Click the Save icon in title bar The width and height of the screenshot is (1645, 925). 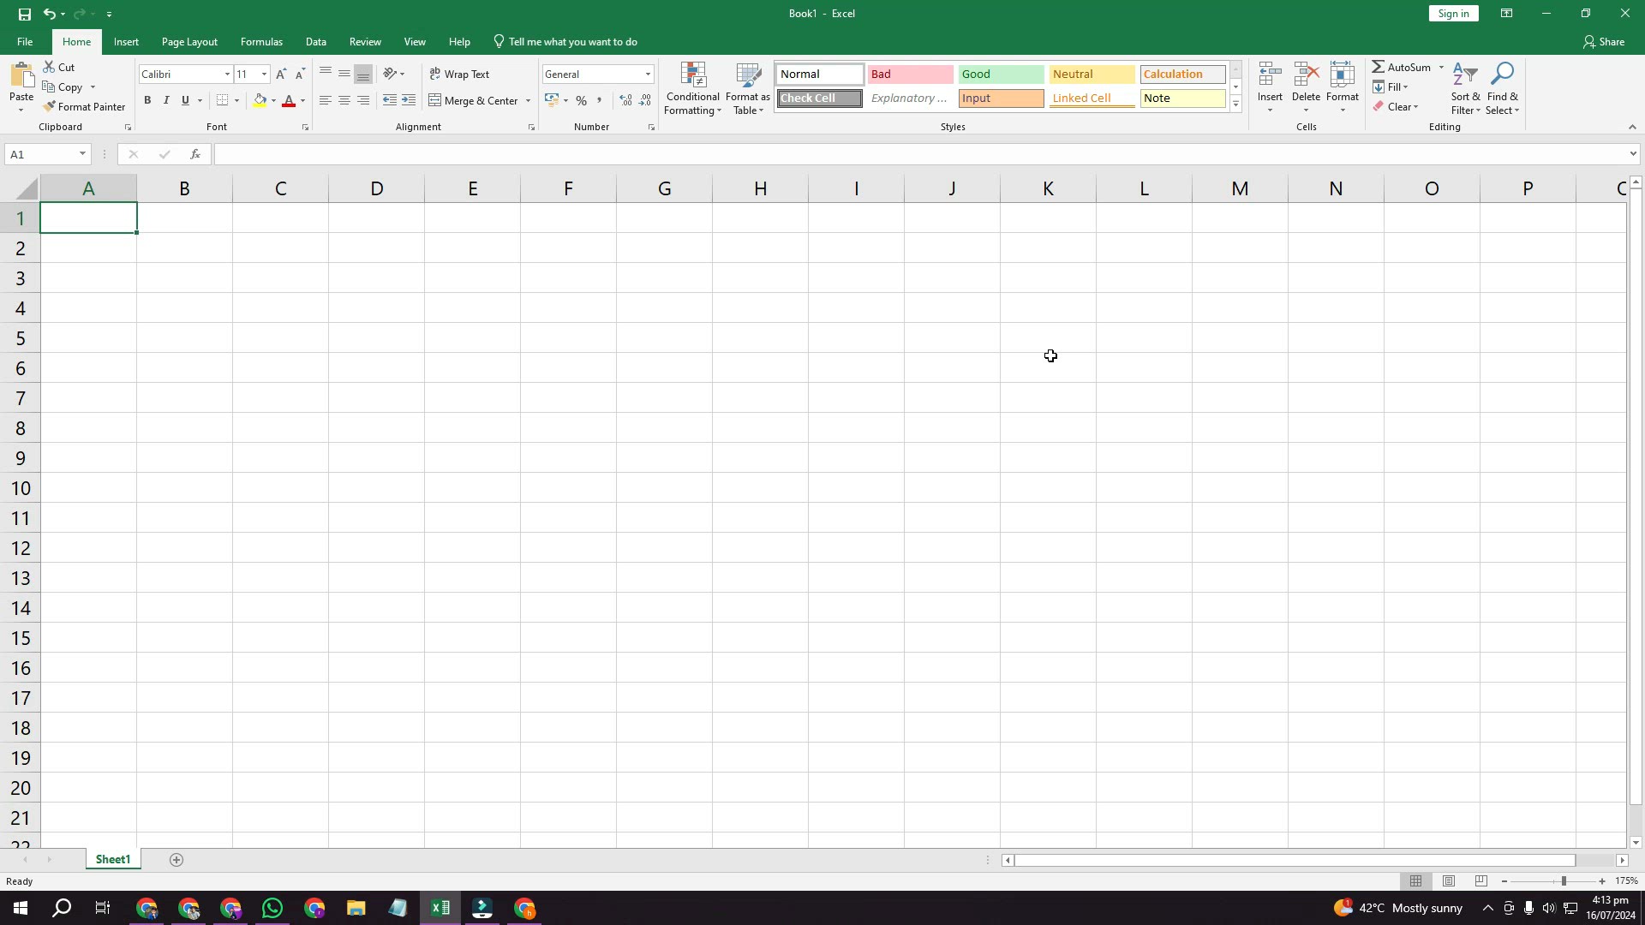(24, 14)
